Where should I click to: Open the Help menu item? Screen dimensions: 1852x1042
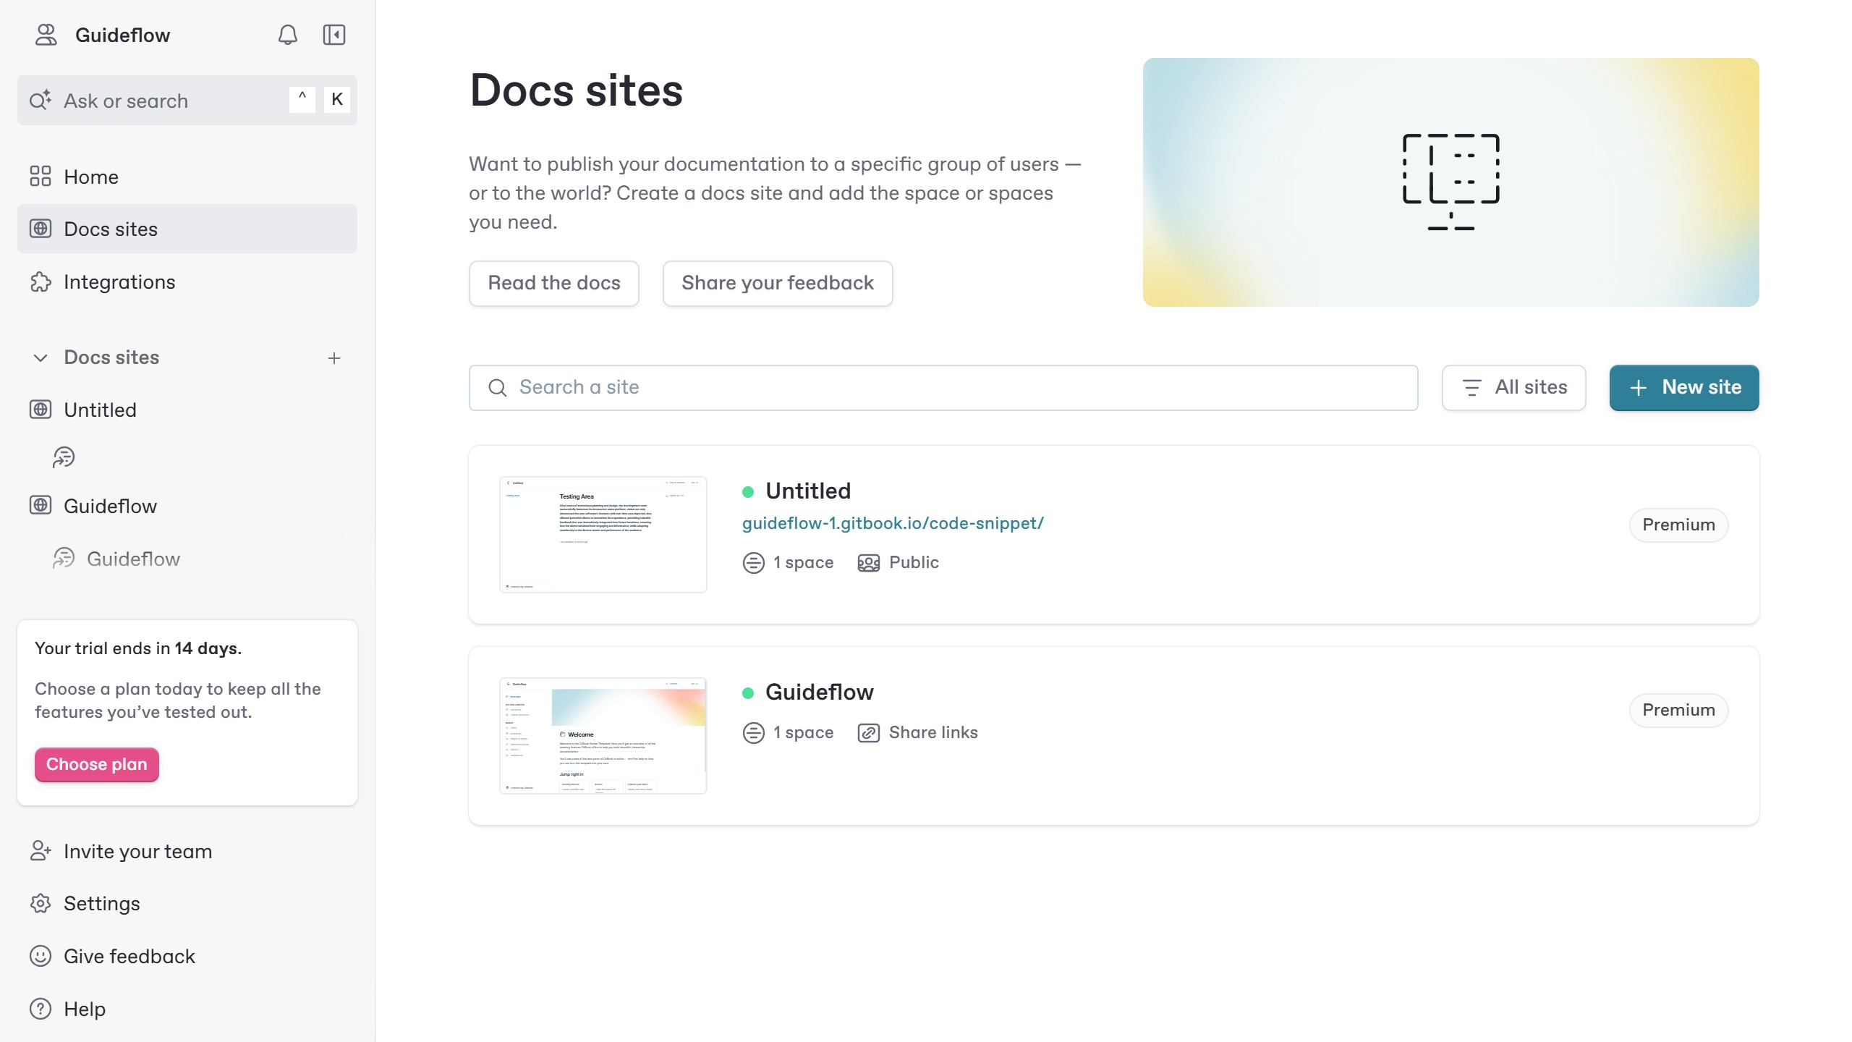(187, 1009)
